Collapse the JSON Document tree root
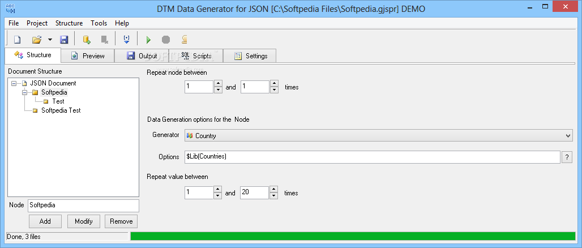Image resolution: width=582 pixels, height=248 pixels. pos(14,84)
